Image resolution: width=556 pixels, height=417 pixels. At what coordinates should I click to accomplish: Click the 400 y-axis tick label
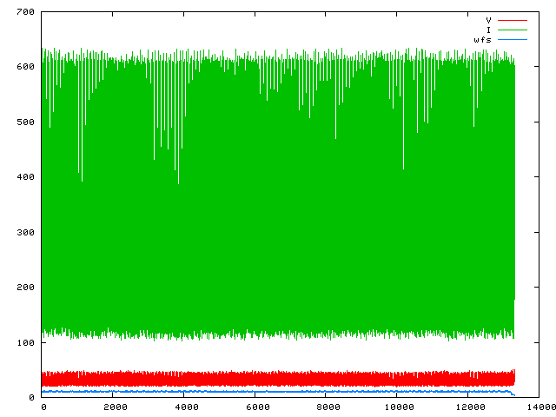24,177
